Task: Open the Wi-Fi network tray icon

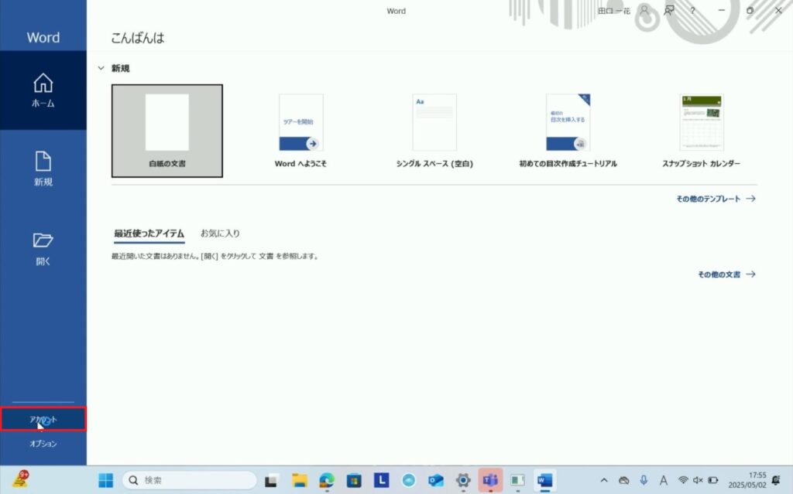Action: point(683,480)
